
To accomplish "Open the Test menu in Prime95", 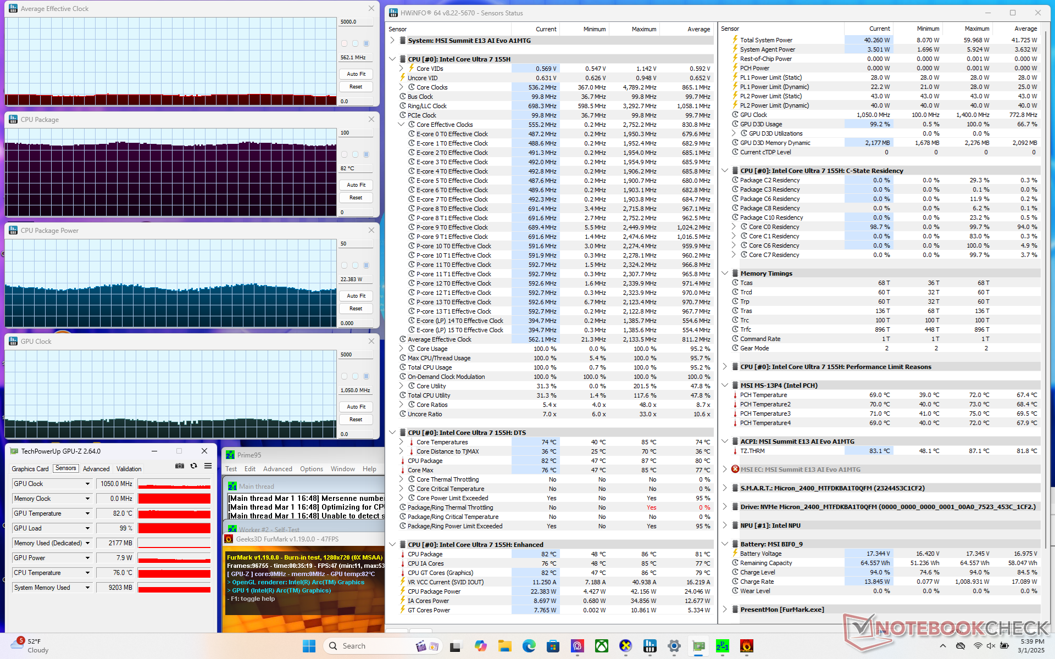I will [x=231, y=469].
